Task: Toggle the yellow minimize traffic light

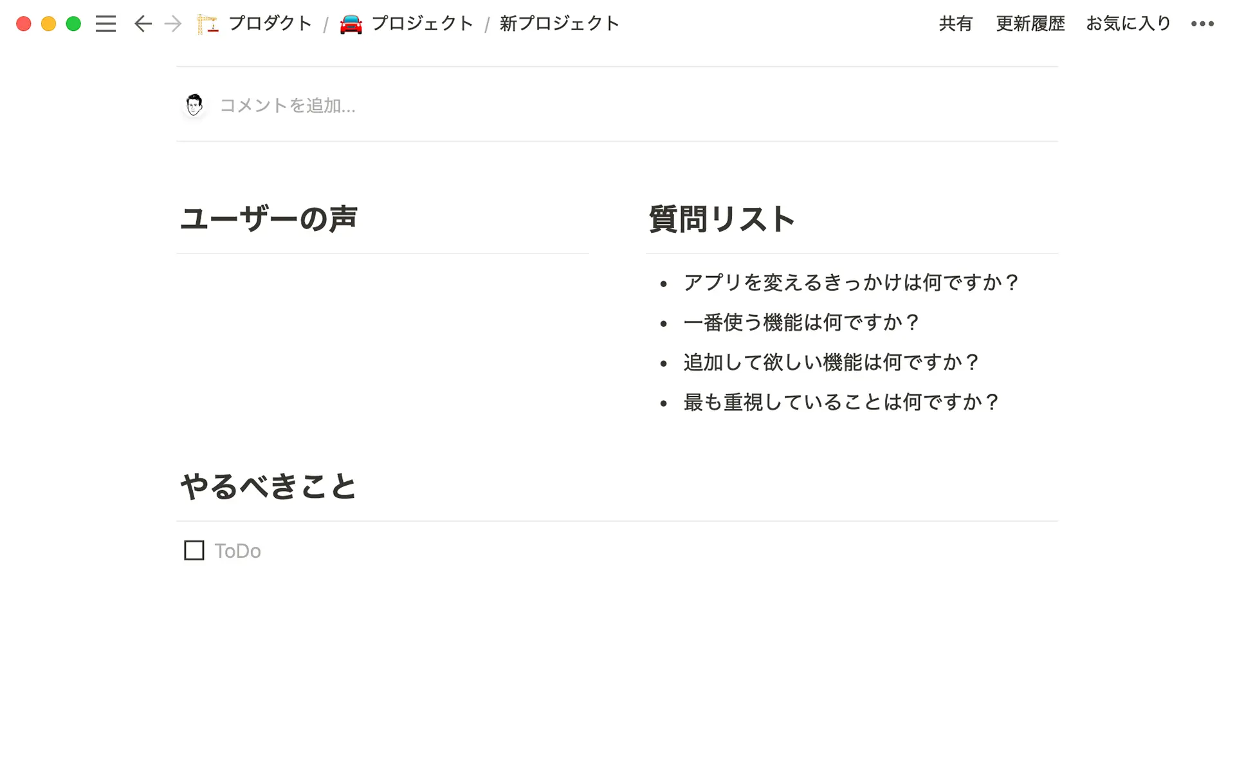Action: [x=48, y=23]
